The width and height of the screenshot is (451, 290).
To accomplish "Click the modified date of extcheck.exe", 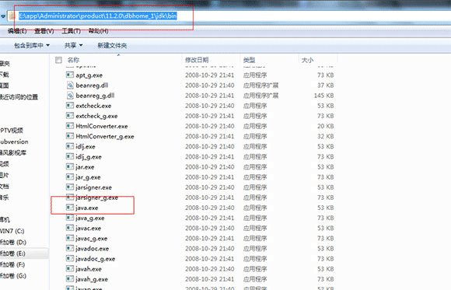I will tap(210, 106).
